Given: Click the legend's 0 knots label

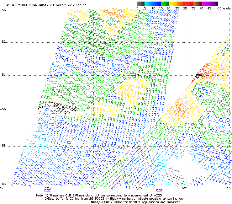Looking at the screenshot, I should [x=137, y=8].
